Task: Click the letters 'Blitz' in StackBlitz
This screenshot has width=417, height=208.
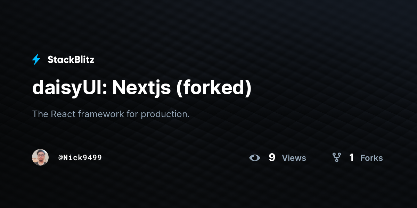Action: click(83, 60)
